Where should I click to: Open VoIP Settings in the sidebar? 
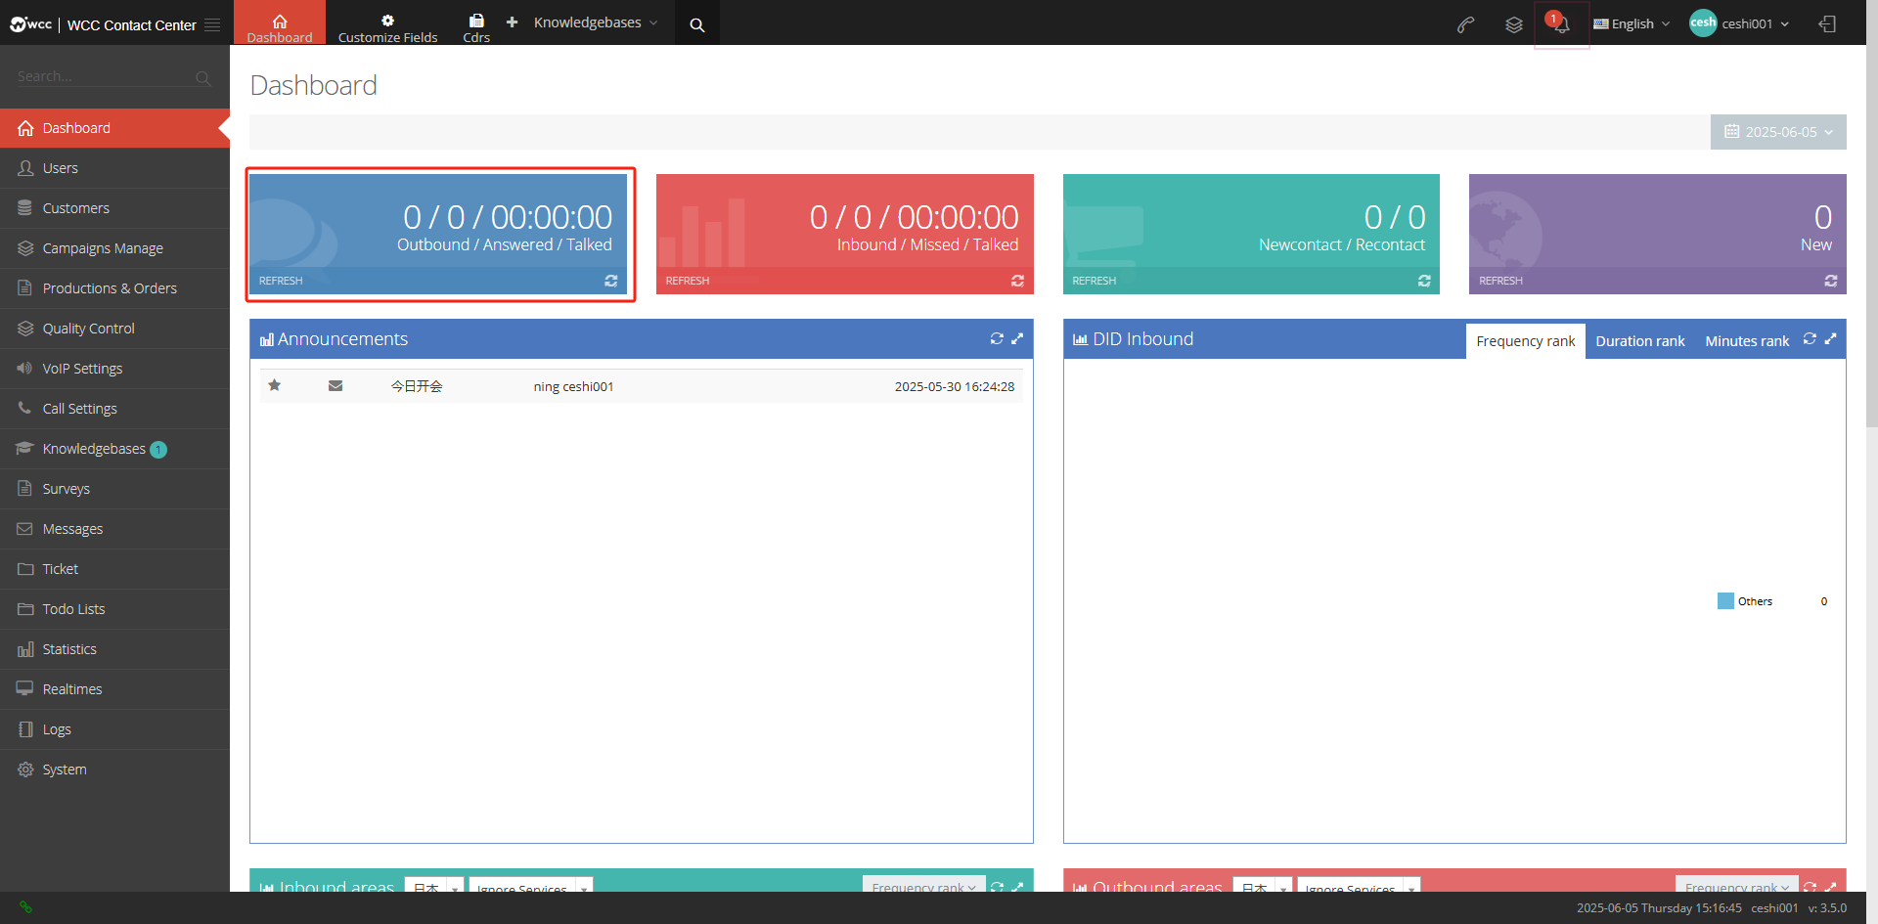pyautogui.click(x=114, y=369)
